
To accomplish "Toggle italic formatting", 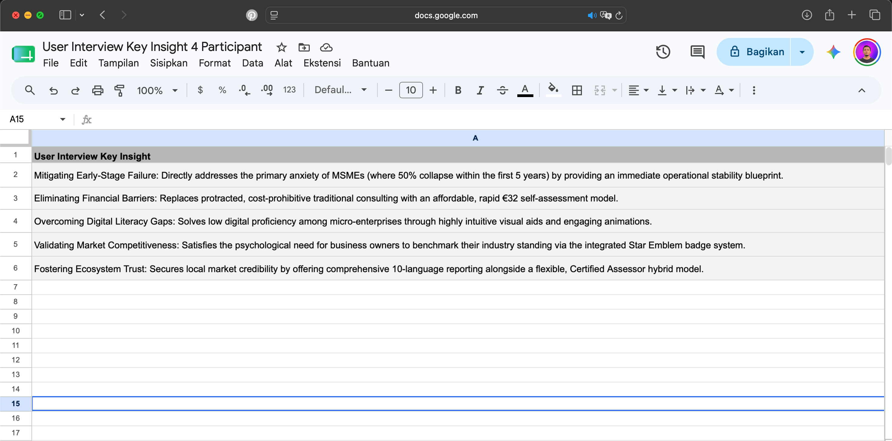I will (x=480, y=90).
